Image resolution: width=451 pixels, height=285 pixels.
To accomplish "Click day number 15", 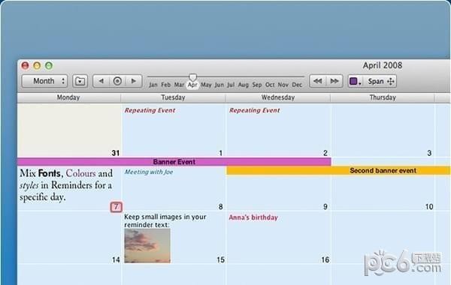I will (x=220, y=260).
